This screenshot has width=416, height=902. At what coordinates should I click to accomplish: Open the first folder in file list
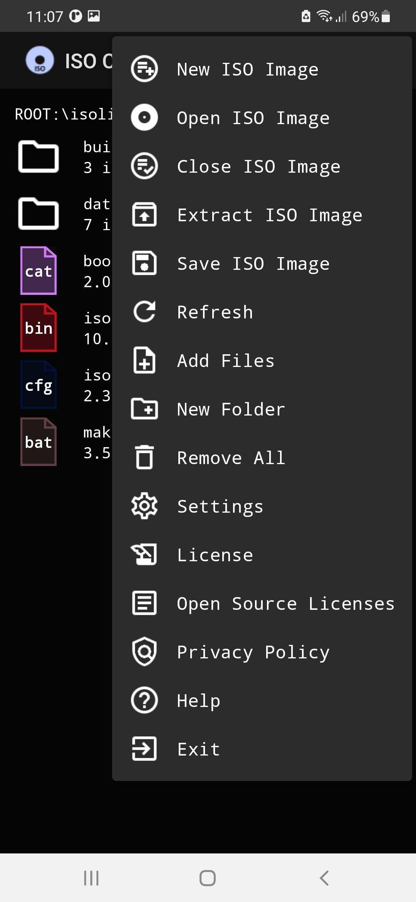39,157
